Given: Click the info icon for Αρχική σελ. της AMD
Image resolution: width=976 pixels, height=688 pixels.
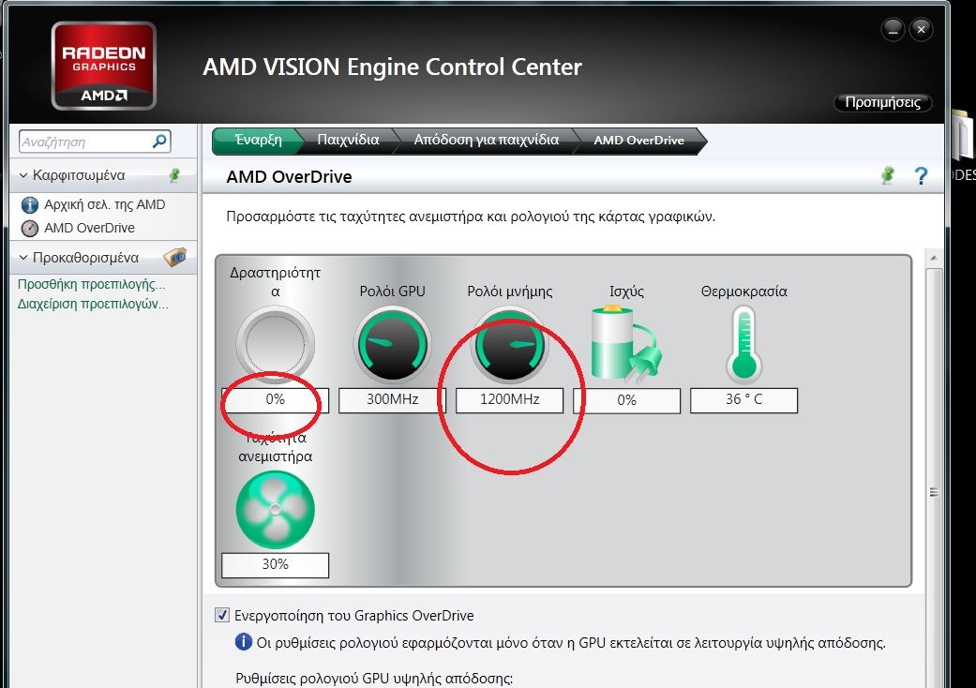Looking at the screenshot, I should point(29,204).
